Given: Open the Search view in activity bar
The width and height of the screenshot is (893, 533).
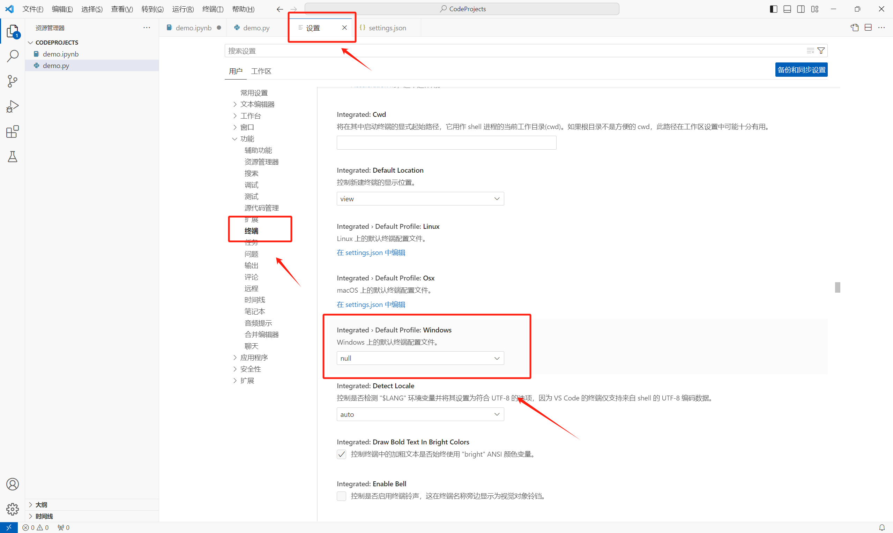Looking at the screenshot, I should (13, 56).
